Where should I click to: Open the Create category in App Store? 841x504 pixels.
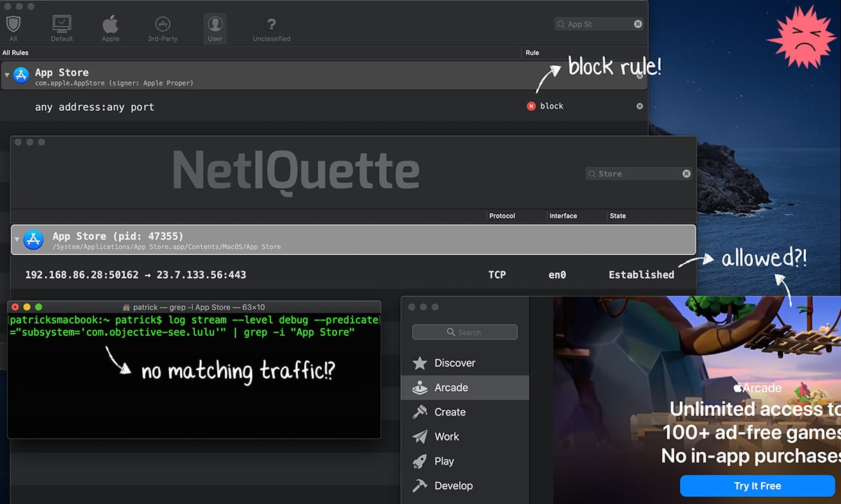pos(465,412)
